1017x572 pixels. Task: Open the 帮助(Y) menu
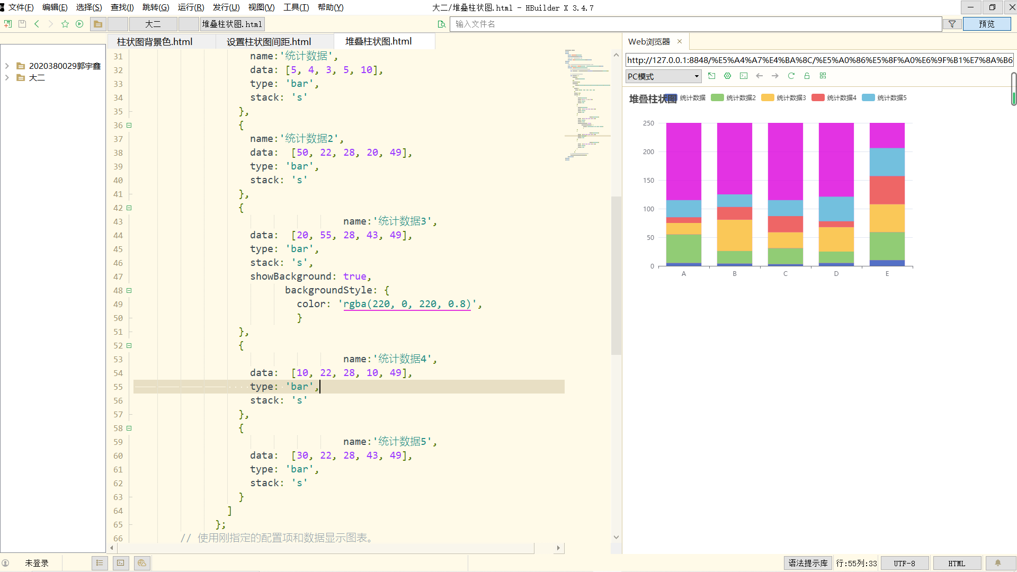pos(331,7)
